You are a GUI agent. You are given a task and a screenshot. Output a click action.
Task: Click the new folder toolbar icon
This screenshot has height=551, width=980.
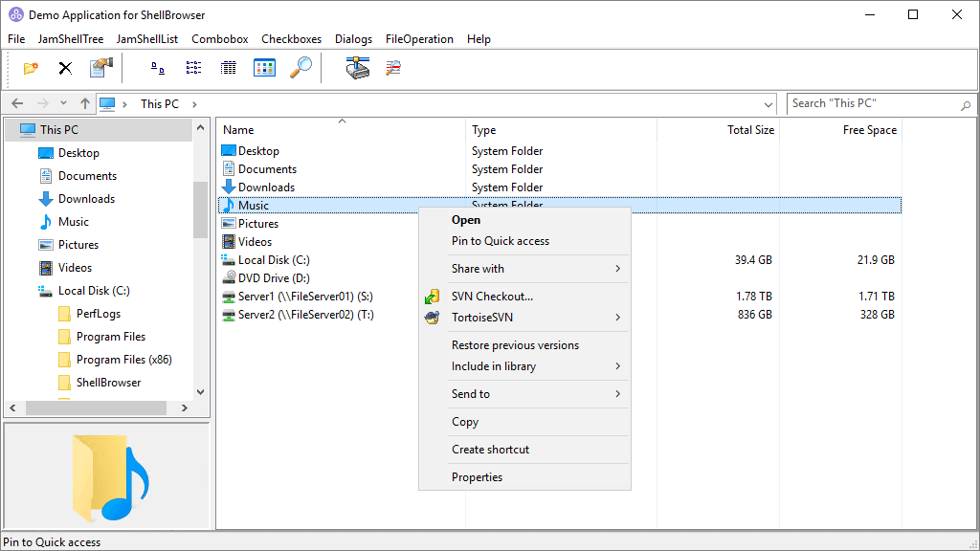point(31,68)
